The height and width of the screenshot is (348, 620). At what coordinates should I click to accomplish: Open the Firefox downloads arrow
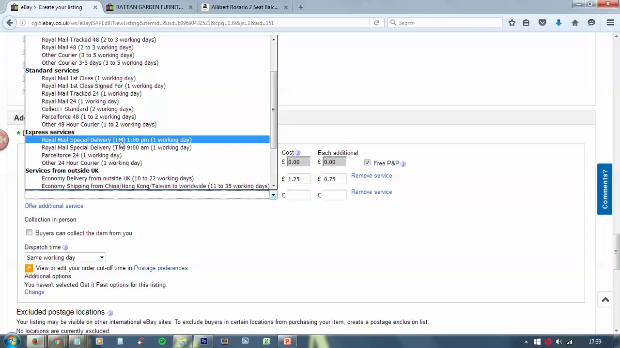558,23
